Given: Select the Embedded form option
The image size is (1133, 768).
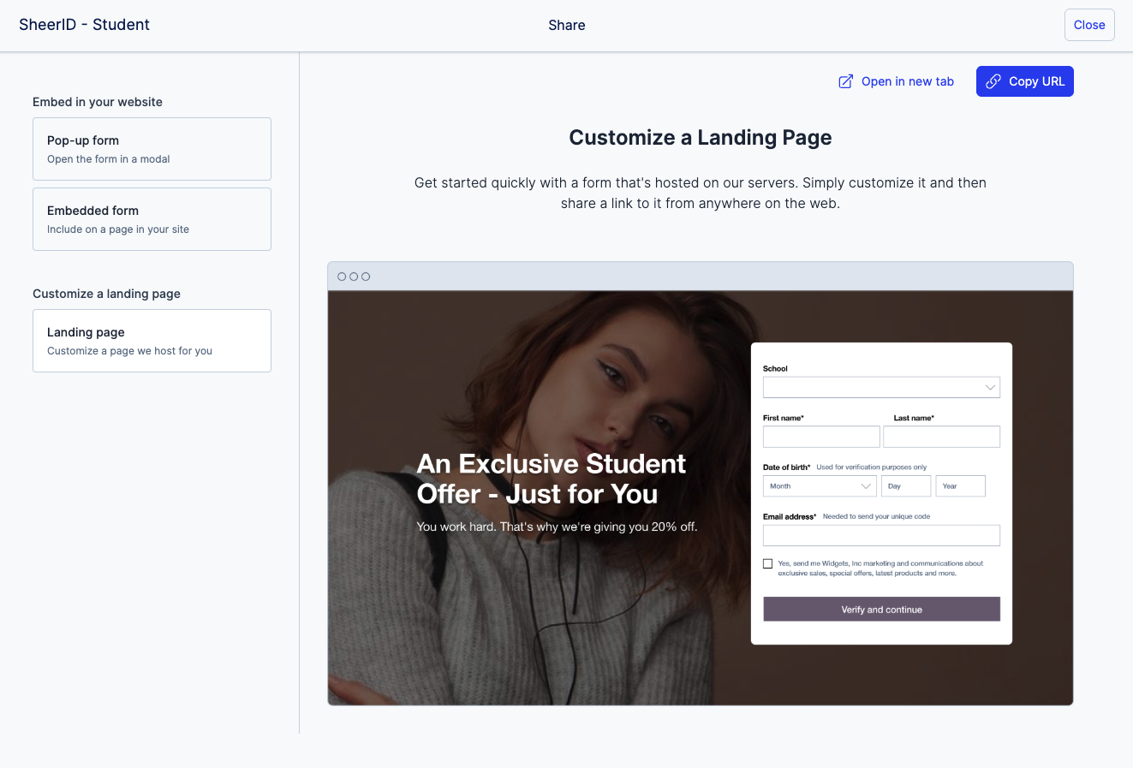Looking at the screenshot, I should point(152,219).
